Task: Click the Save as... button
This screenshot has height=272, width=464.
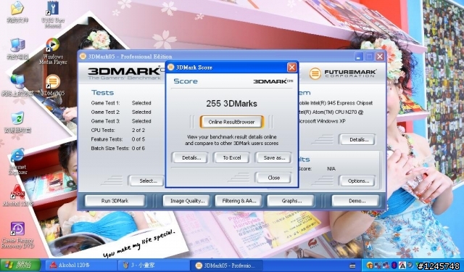Action: click(x=273, y=157)
